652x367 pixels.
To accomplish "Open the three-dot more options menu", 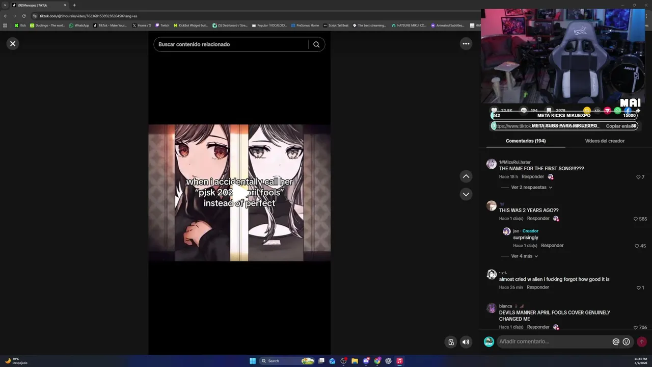I will (x=466, y=44).
